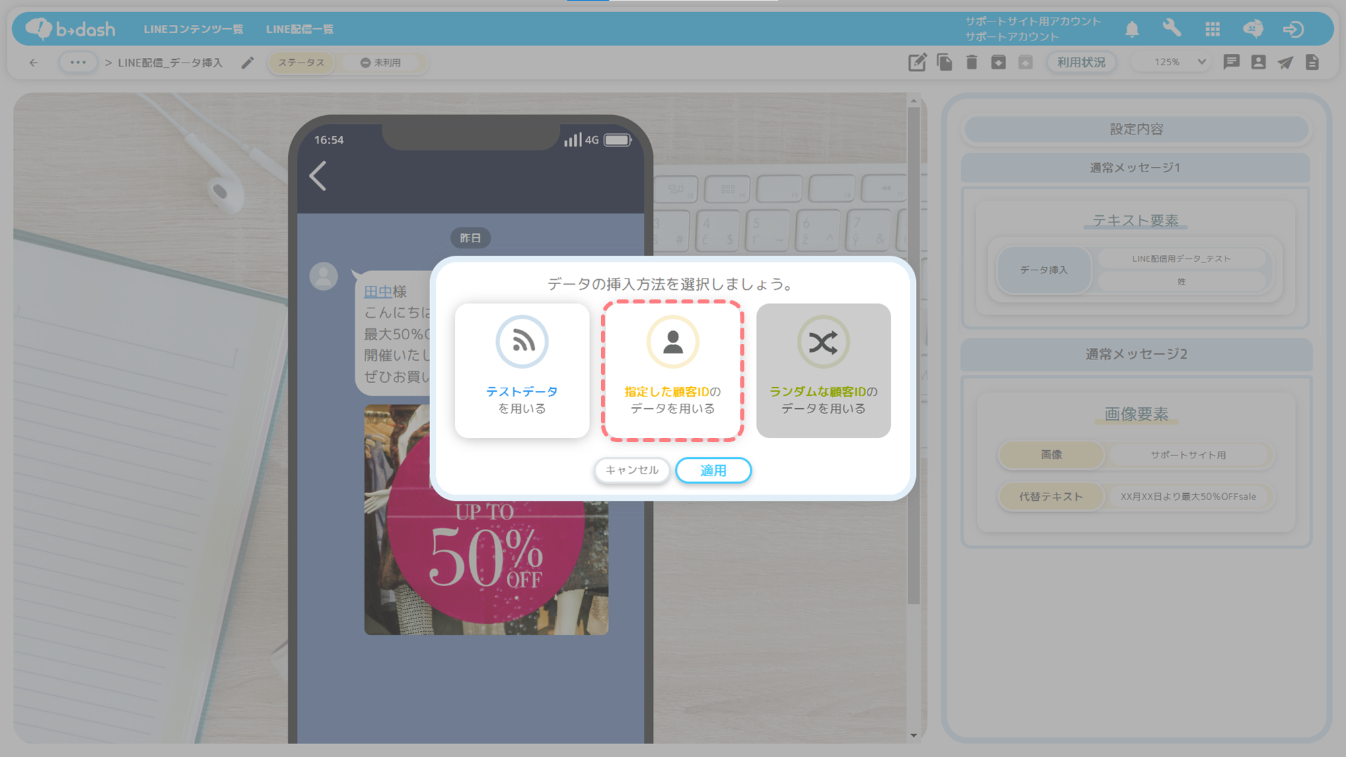The width and height of the screenshot is (1346, 757).
Task: Open the apps grid icon
Action: (1213, 29)
